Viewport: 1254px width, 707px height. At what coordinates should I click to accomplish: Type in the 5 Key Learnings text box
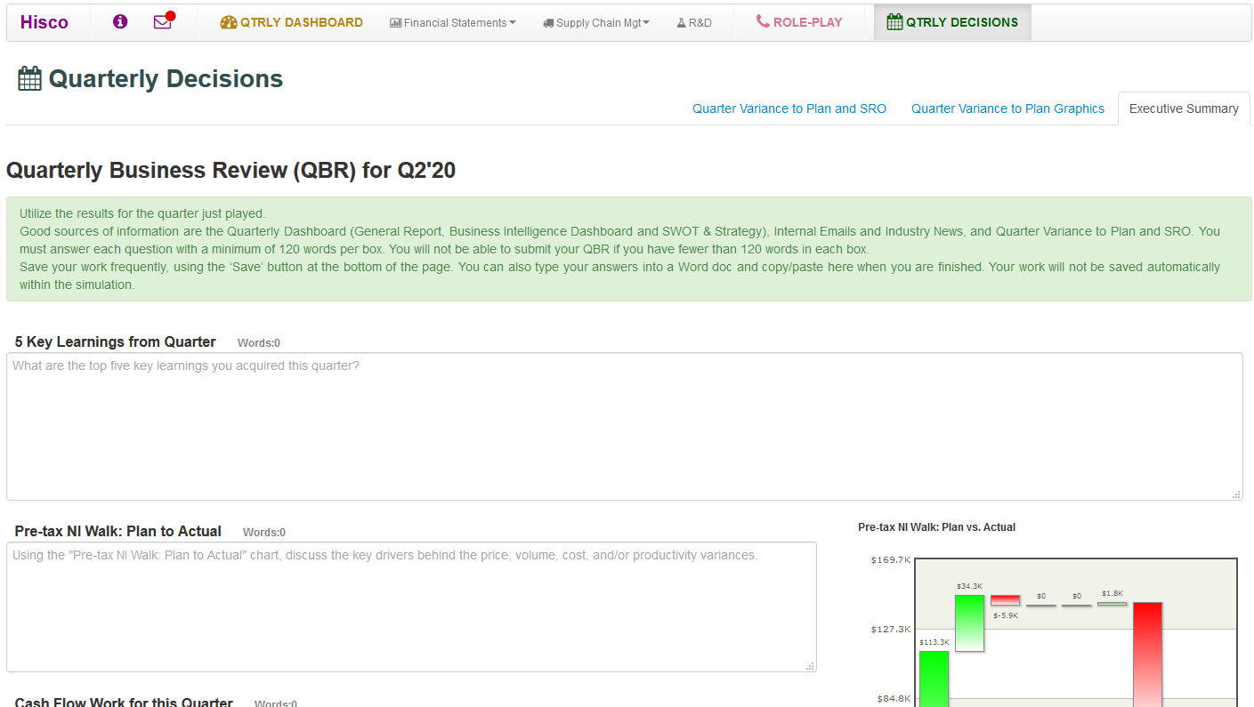pos(624,426)
